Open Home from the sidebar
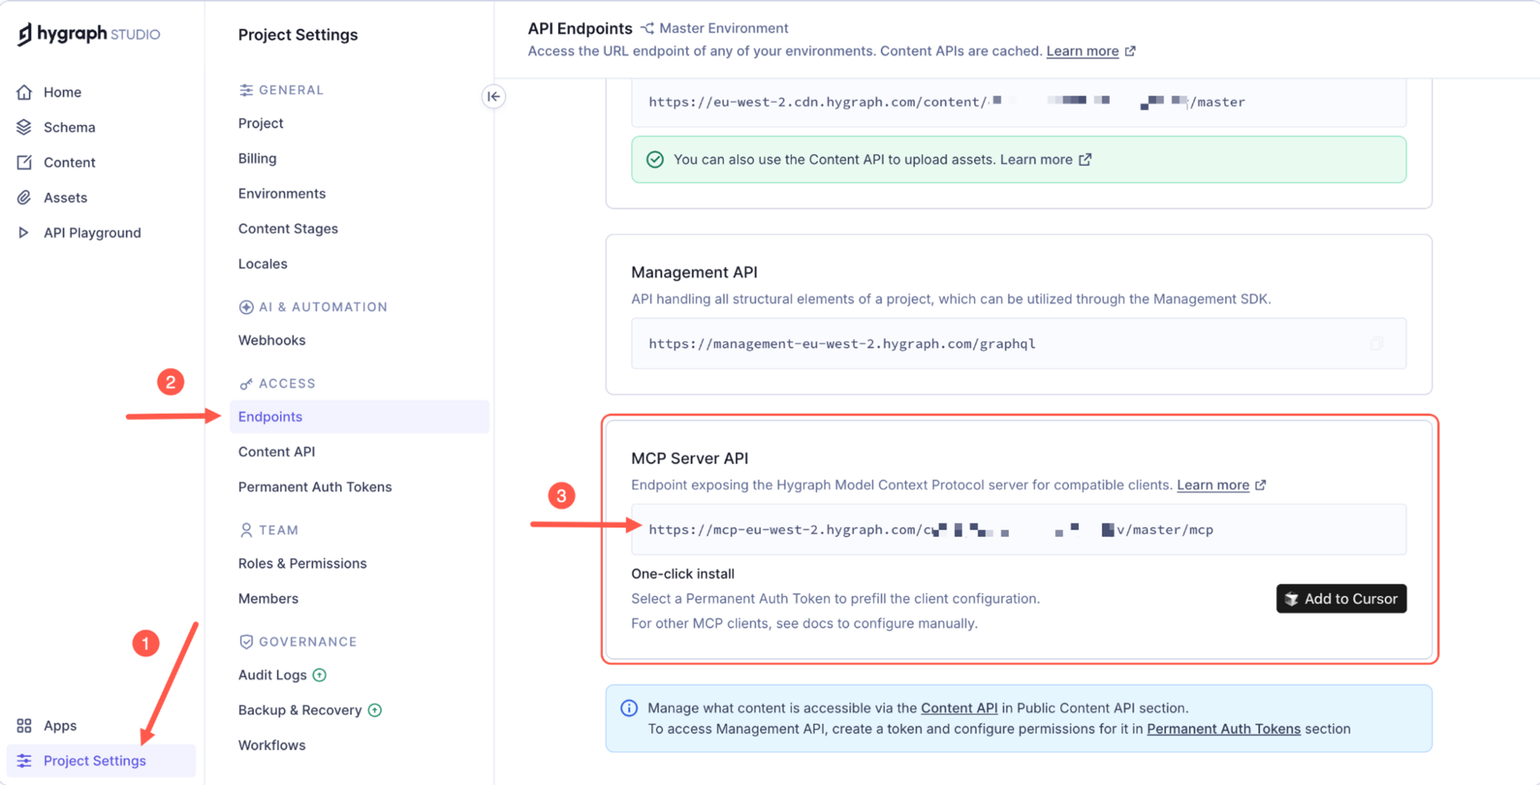 point(63,92)
